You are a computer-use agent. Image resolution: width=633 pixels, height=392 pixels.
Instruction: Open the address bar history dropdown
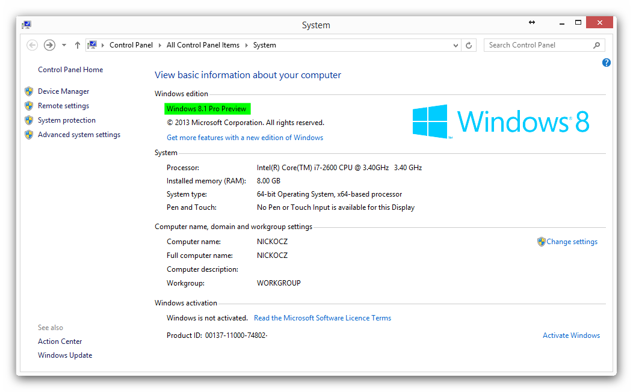pyautogui.click(x=455, y=45)
